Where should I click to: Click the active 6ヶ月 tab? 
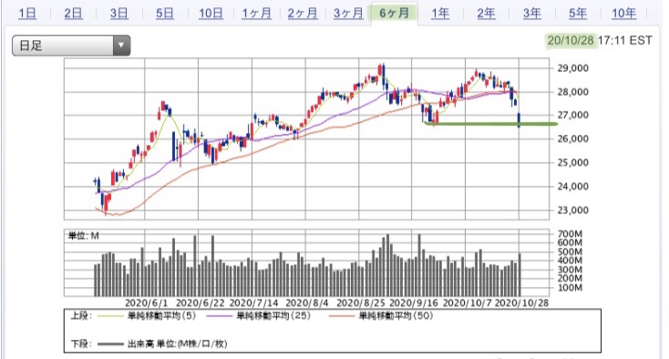pyautogui.click(x=395, y=14)
